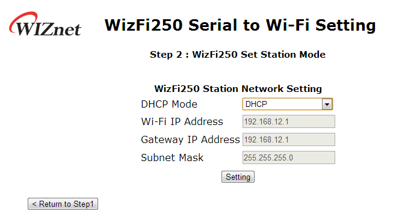Click the Wi-Fi IP Address field

click(x=289, y=121)
